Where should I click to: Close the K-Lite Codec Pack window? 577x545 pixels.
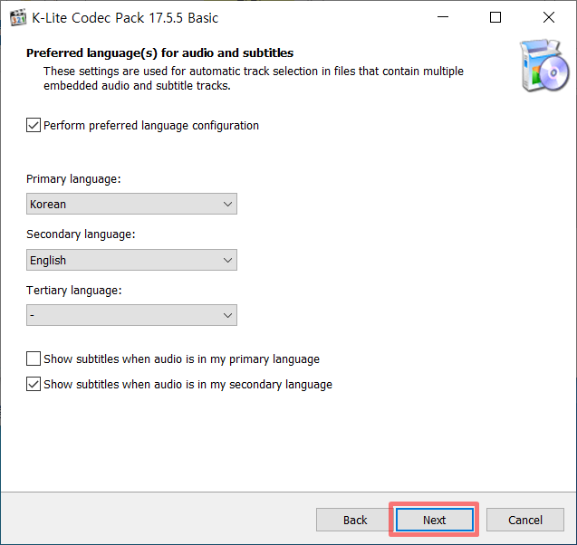point(549,17)
